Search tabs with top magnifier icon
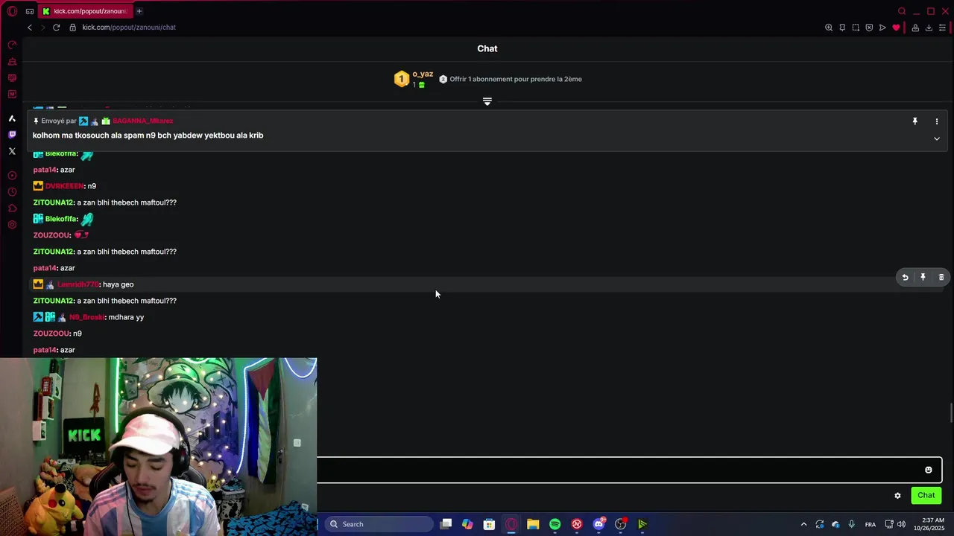954x536 pixels. click(x=902, y=11)
